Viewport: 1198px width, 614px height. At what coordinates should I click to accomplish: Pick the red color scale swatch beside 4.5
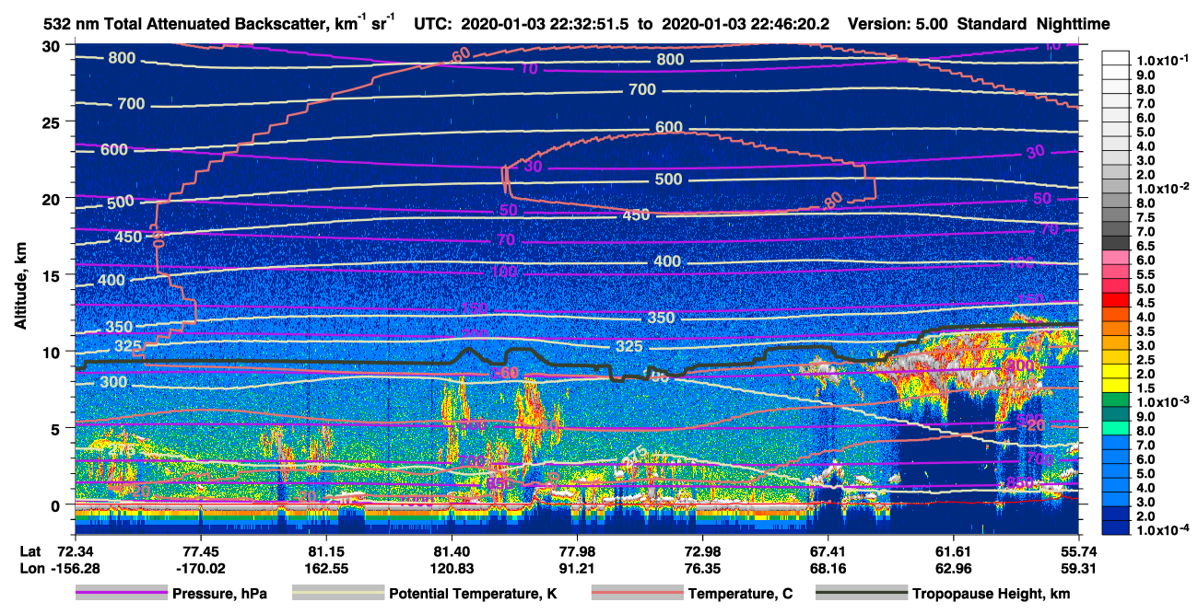pyautogui.click(x=1116, y=301)
